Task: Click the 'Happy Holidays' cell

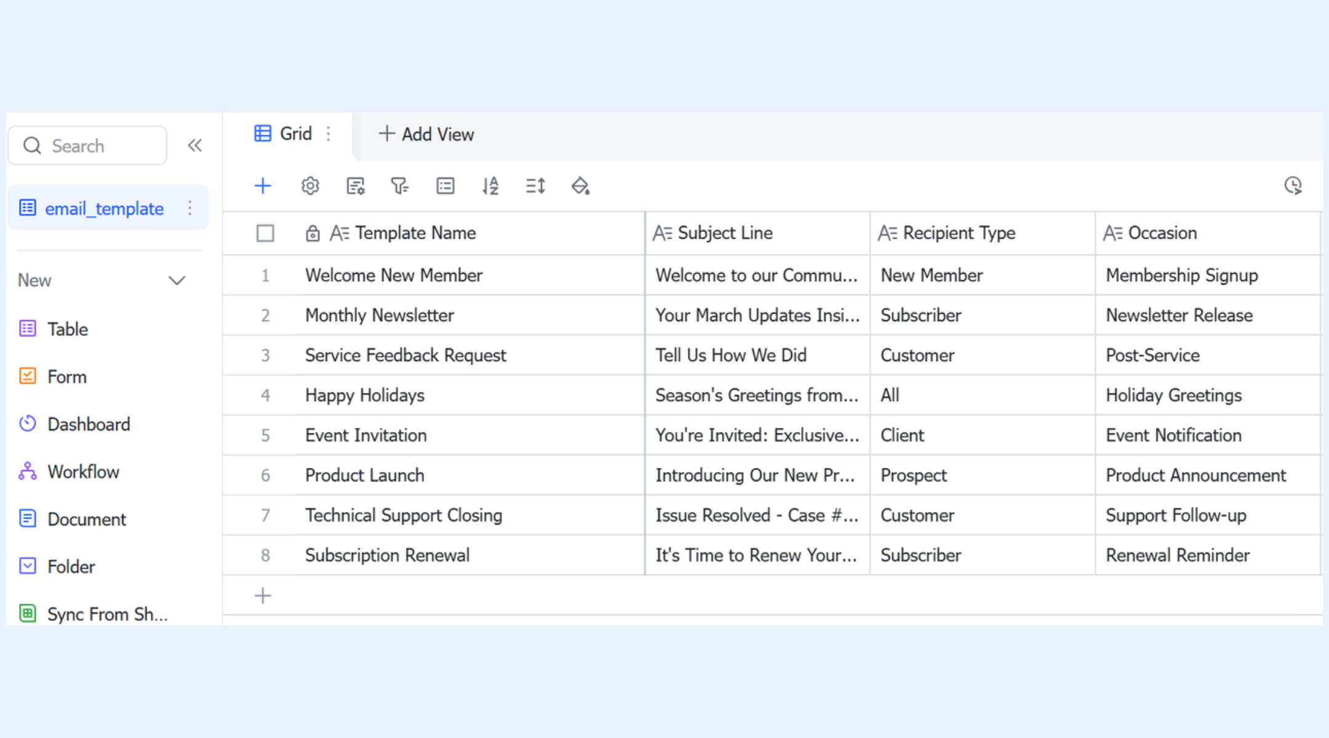Action: click(470, 395)
